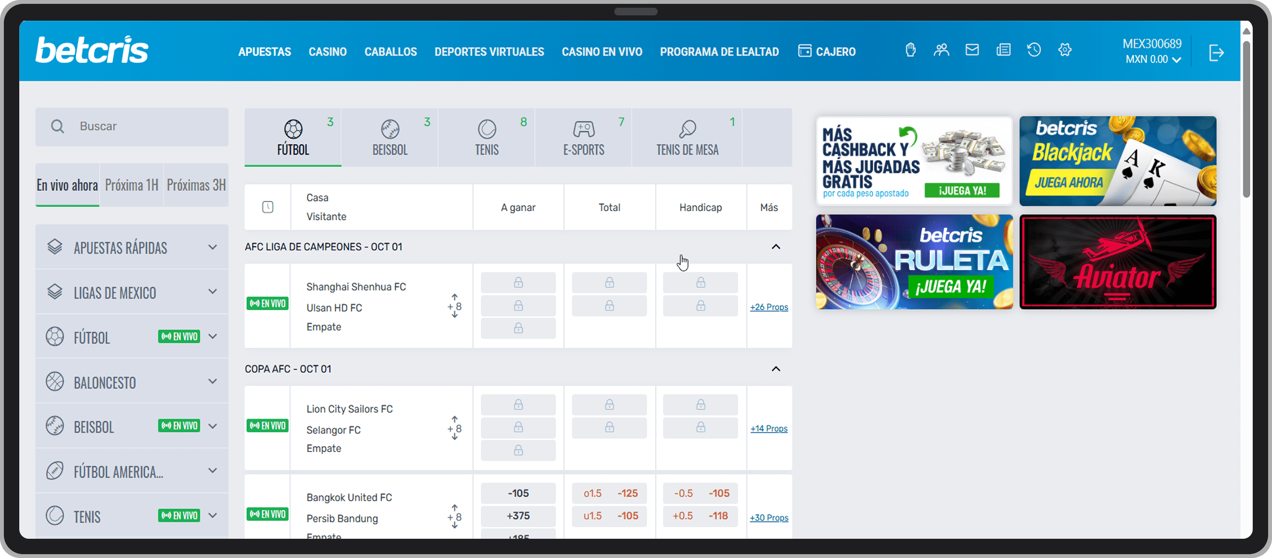This screenshot has height=558, width=1272.
Task: Open the refer friends people icon
Action: (941, 50)
